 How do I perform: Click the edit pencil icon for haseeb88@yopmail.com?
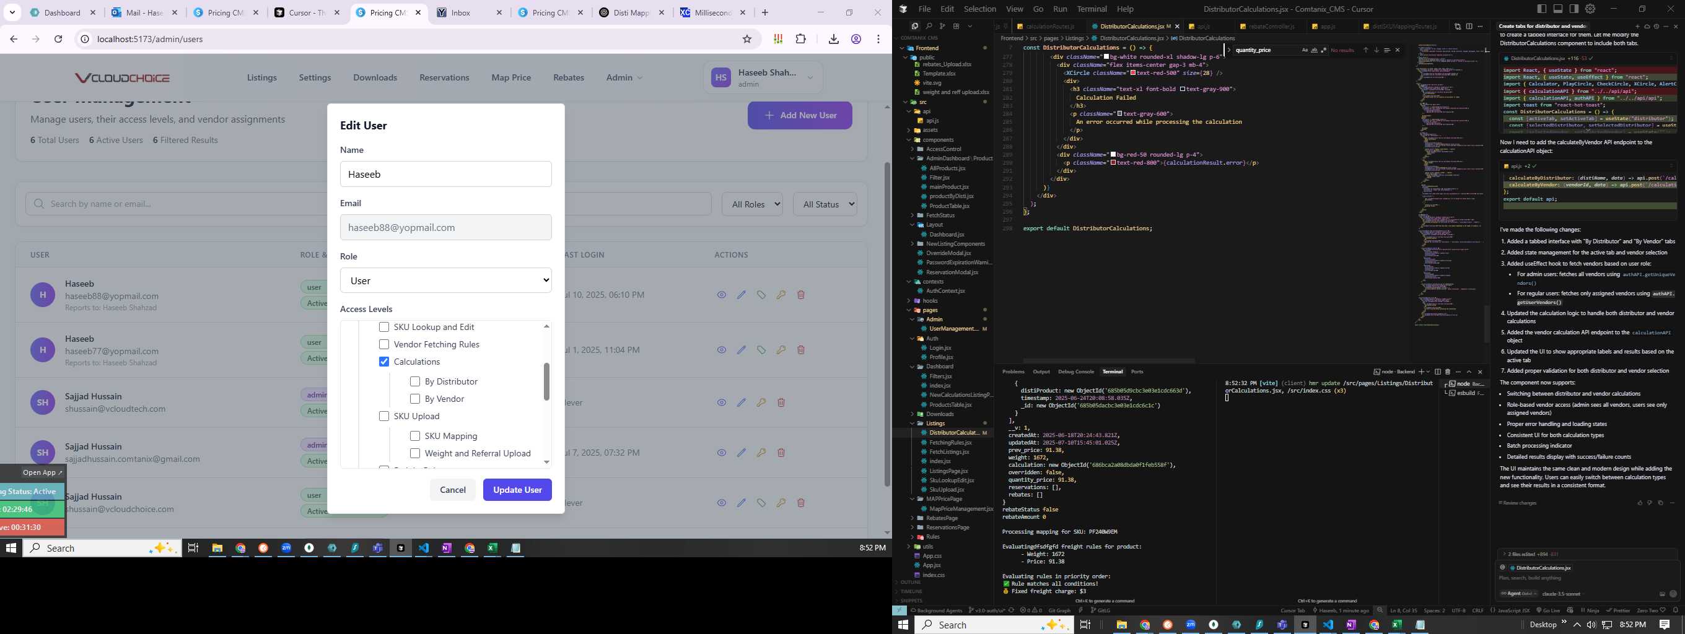[741, 295]
